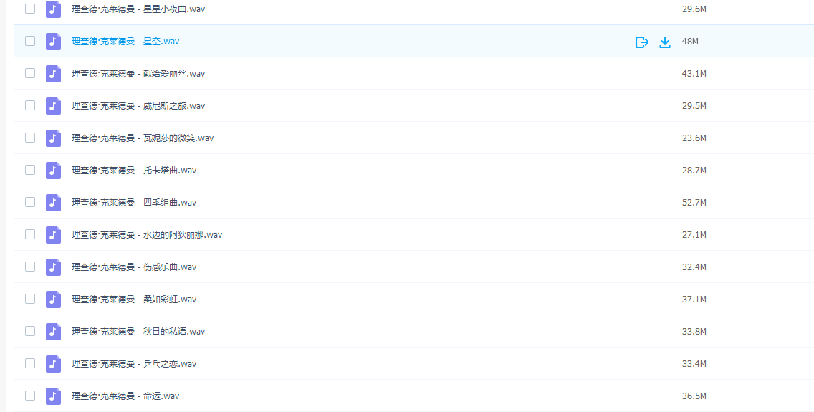
Task: Tick the checkbox beside 托卡塔曲.wav
Action: [x=30, y=169]
